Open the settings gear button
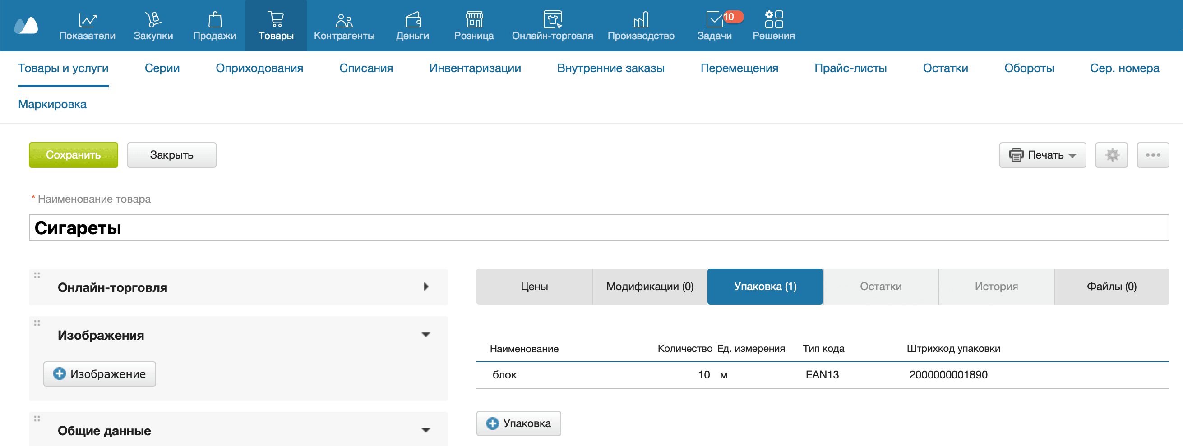The height and width of the screenshot is (446, 1183). [x=1111, y=155]
